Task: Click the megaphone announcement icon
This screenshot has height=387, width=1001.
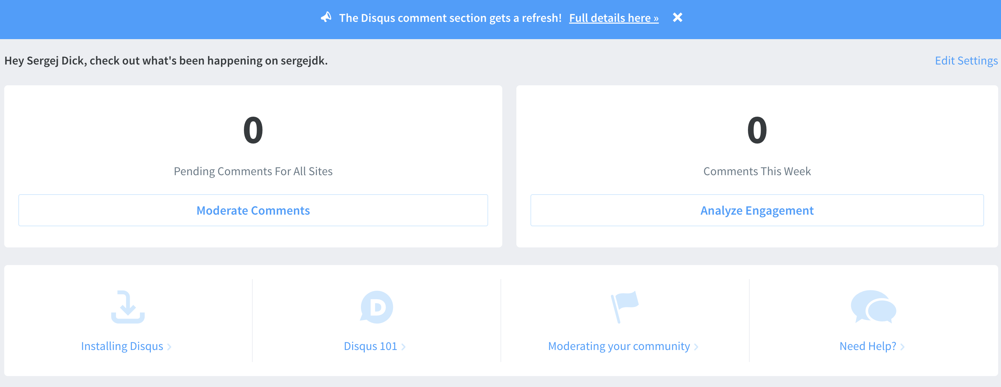Action: coord(326,17)
